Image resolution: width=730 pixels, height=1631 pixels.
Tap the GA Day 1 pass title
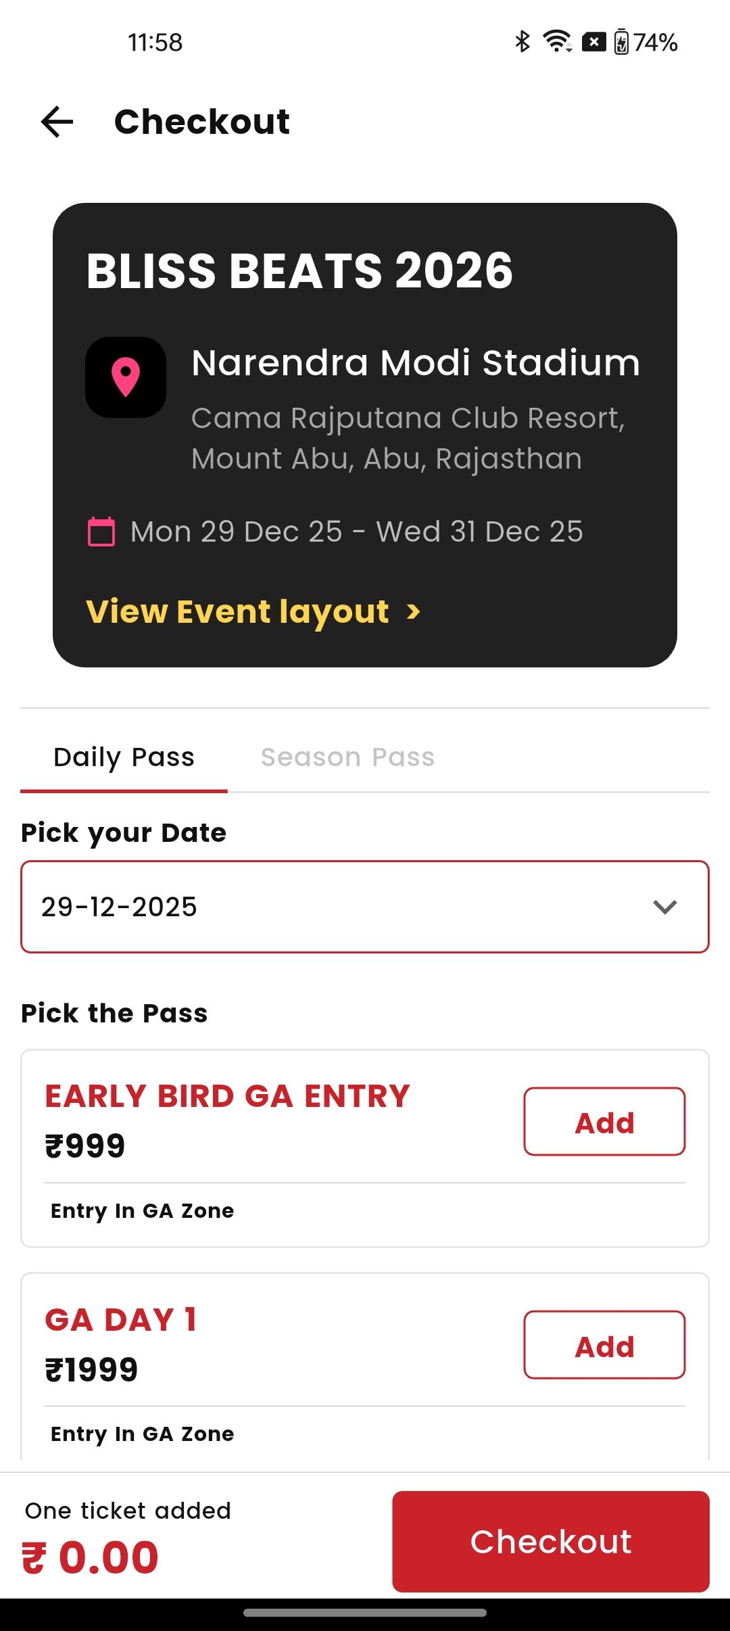tap(121, 1320)
